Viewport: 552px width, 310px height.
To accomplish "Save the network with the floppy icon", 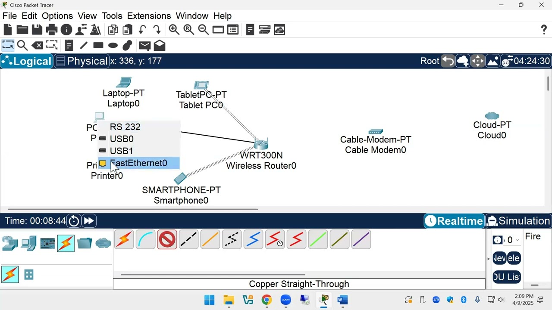I will coord(37,30).
